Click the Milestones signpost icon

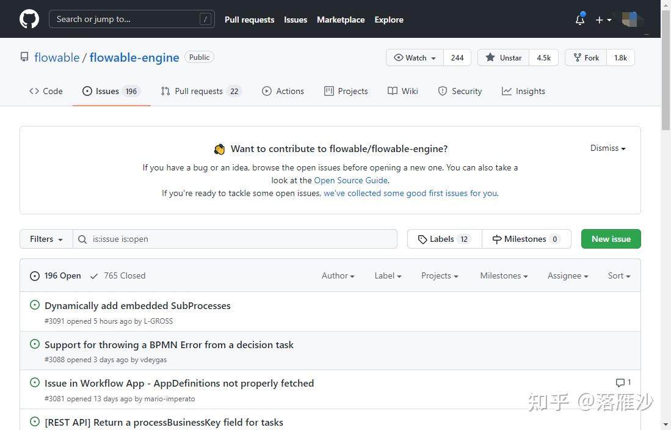point(497,239)
